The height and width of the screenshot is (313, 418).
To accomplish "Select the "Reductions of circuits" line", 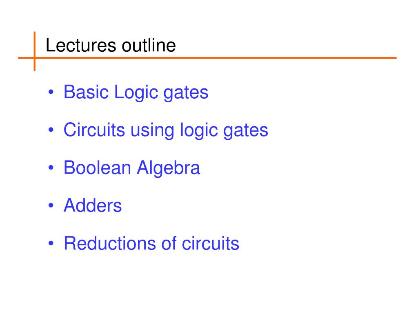I will pyautogui.click(x=151, y=243).
